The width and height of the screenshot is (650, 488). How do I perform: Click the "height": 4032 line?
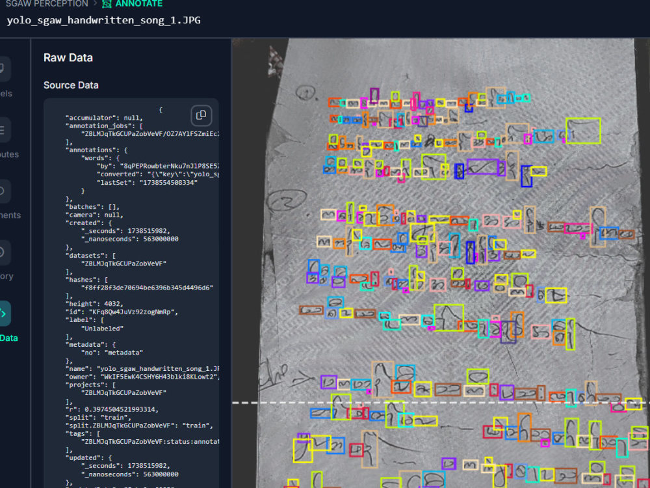(x=94, y=304)
